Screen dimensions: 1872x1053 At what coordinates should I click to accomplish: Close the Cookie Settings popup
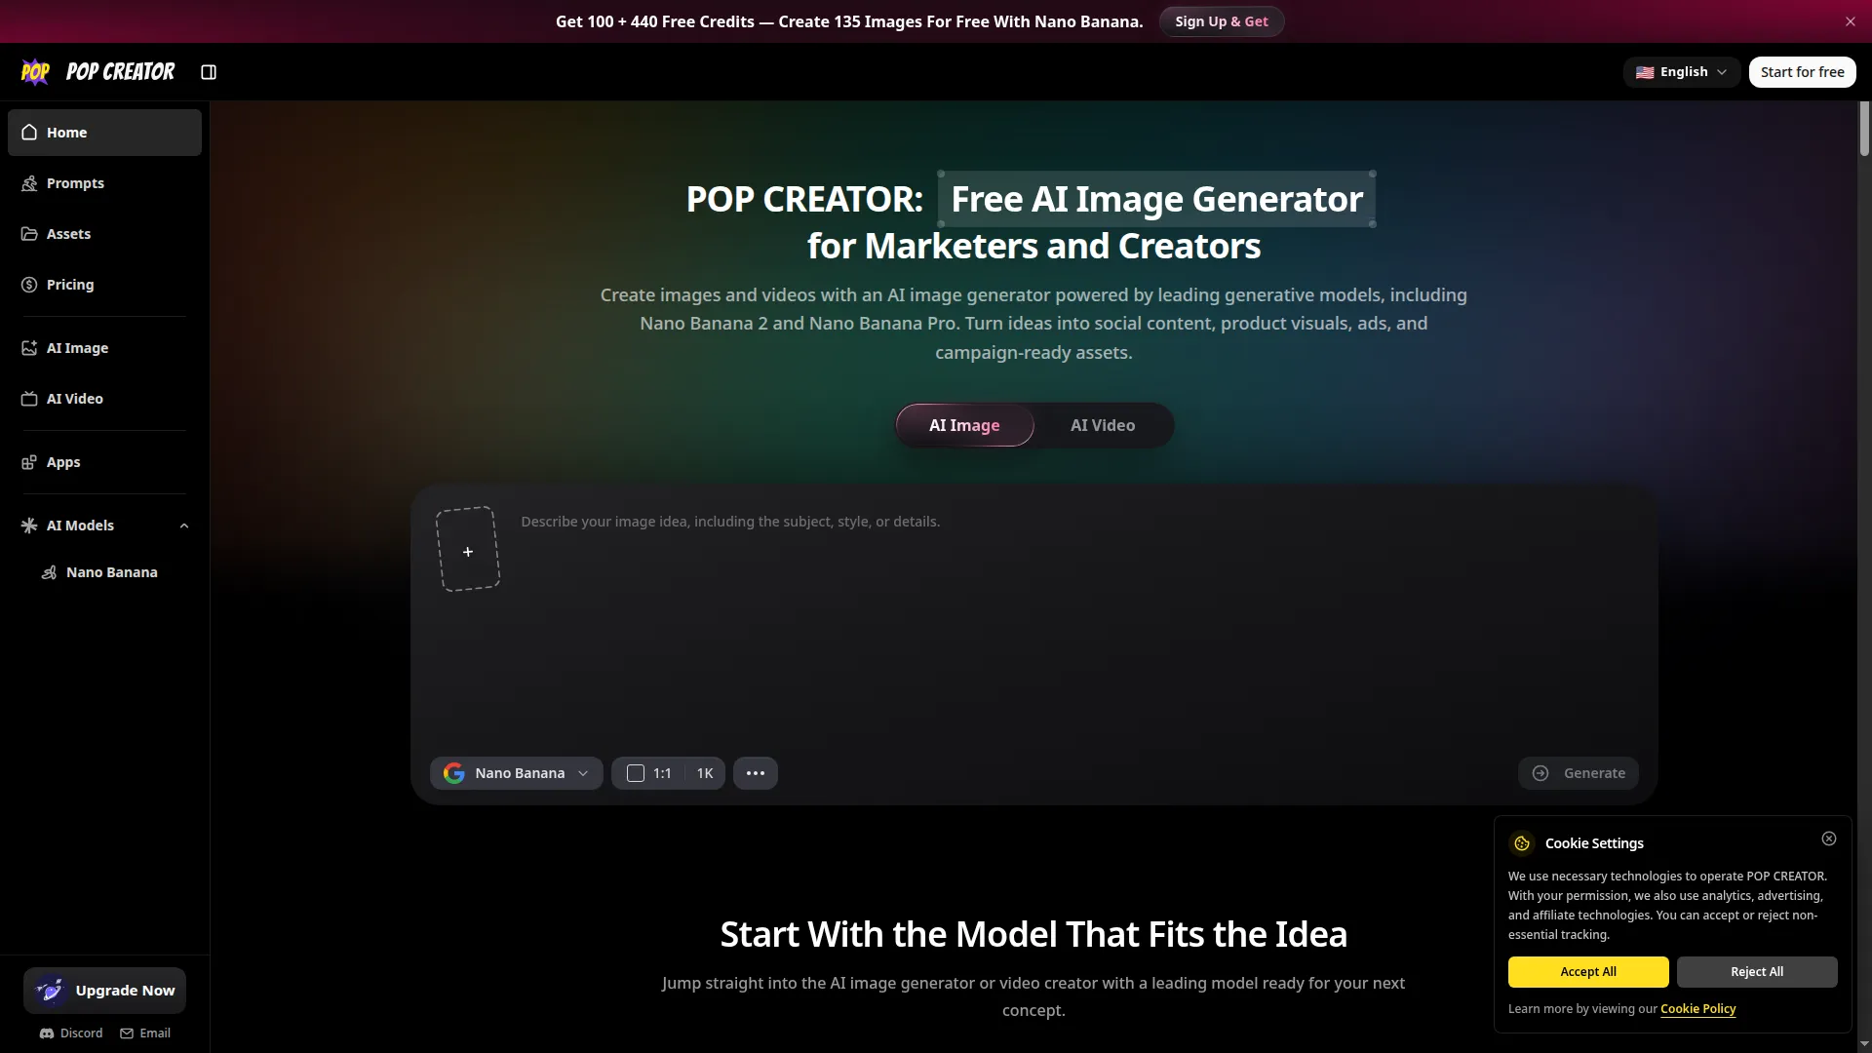pos(1829,838)
